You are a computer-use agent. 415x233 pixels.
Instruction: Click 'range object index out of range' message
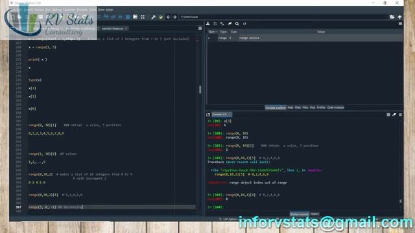[x=258, y=183]
